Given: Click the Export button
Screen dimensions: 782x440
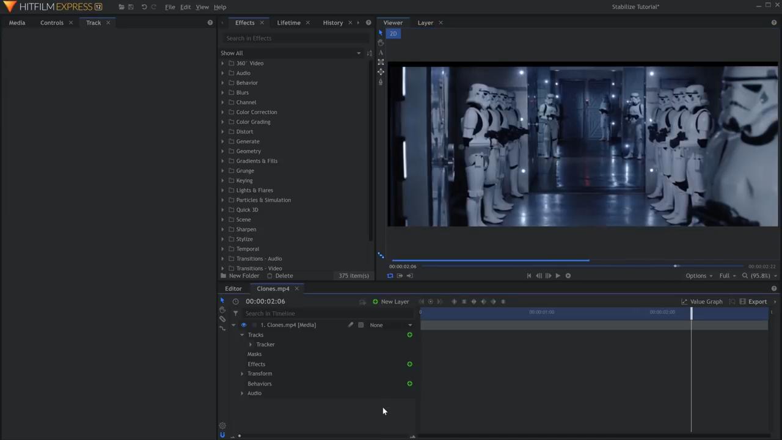Looking at the screenshot, I should click(753, 301).
